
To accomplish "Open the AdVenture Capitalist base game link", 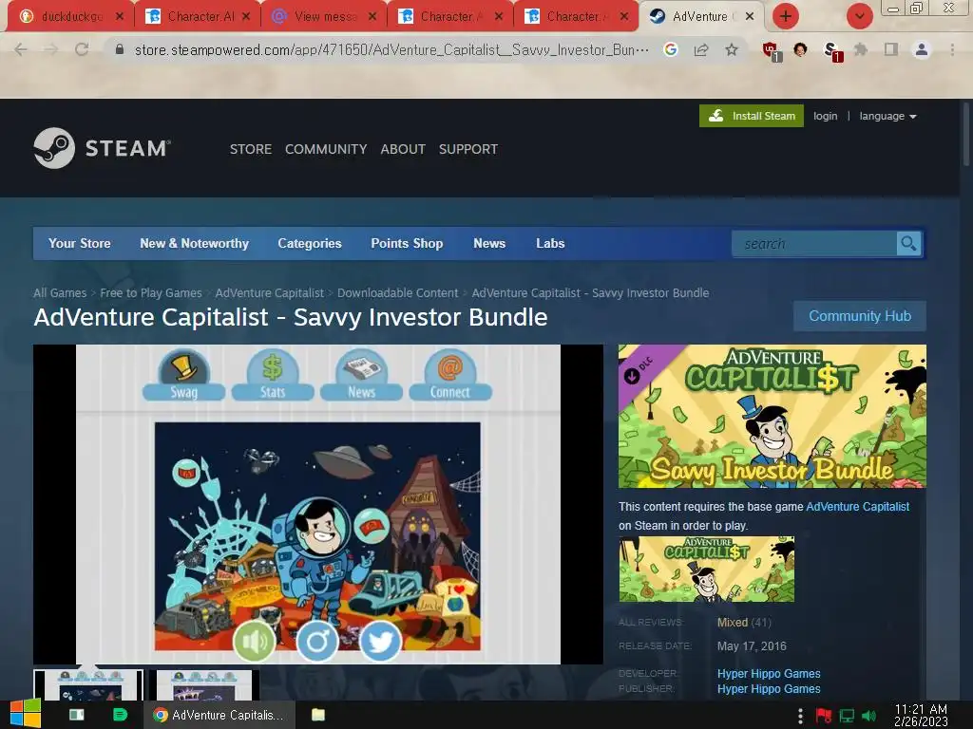I will coord(858,507).
